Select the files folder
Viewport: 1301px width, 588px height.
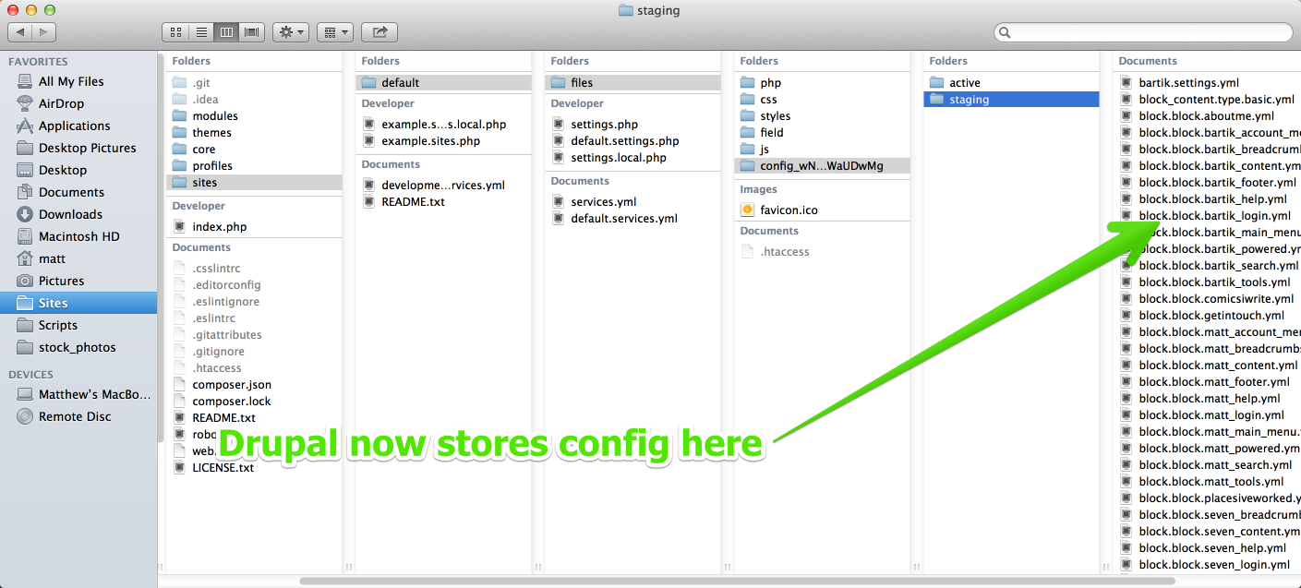[632, 82]
